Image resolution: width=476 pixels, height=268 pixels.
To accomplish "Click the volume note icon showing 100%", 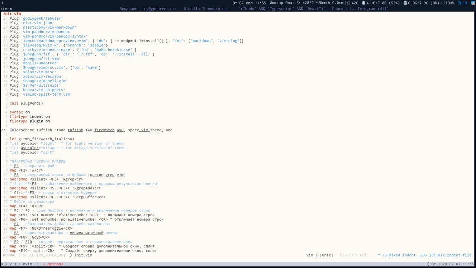I will (x=444, y=3).
